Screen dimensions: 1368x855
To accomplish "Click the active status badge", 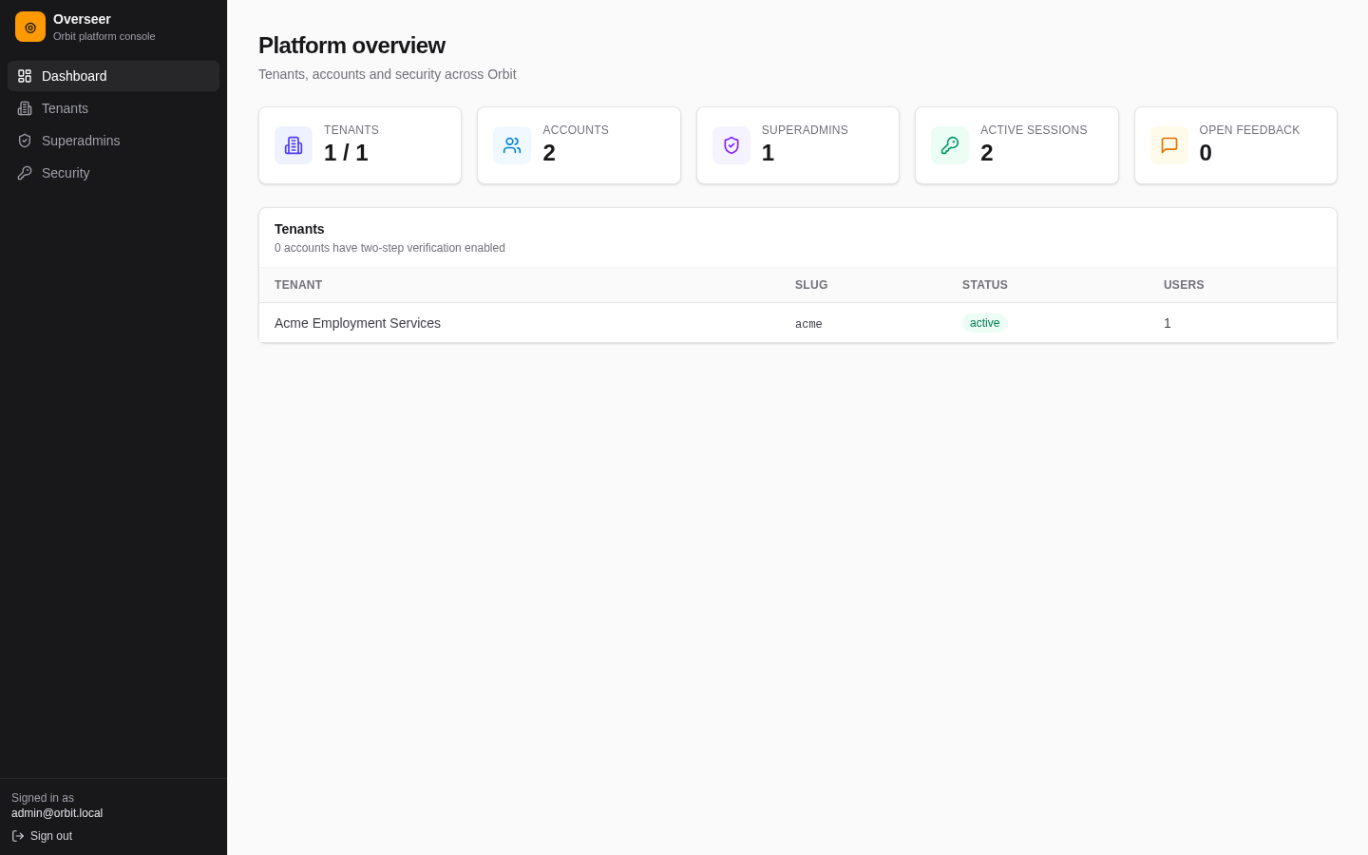I will click(984, 323).
